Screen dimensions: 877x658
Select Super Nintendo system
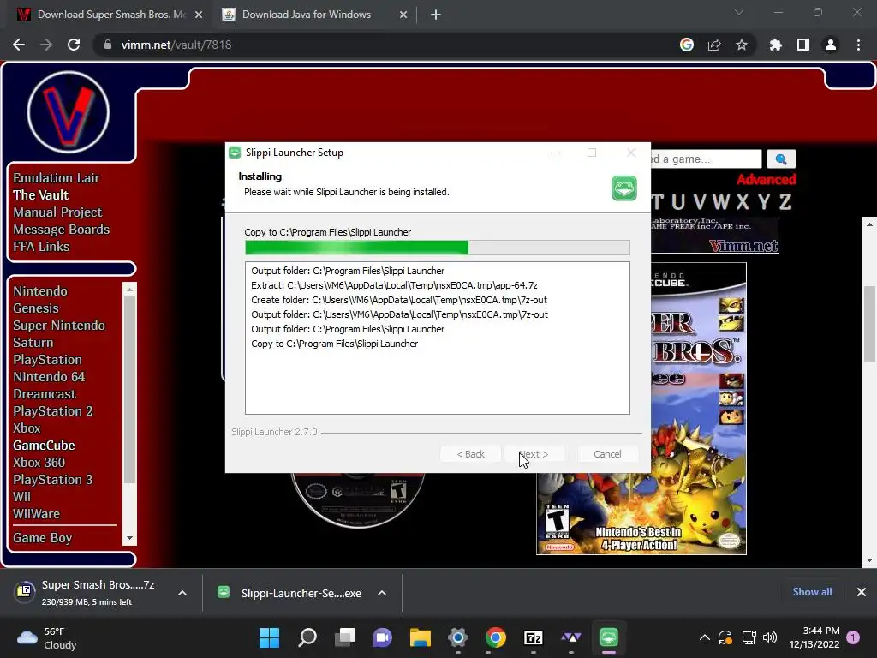point(59,326)
